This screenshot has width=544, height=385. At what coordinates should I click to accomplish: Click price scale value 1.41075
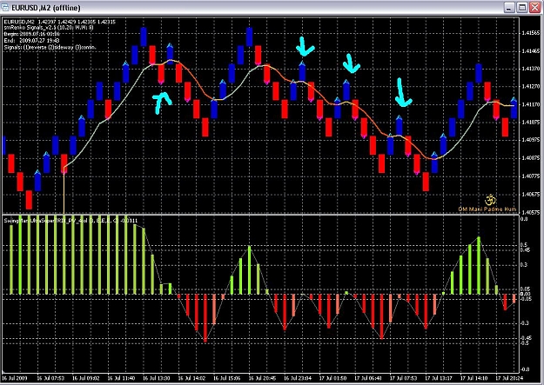[x=530, y=123]
